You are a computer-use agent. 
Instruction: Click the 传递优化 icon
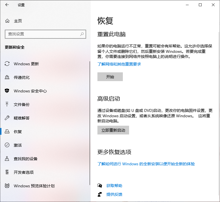pyautogui.click(x=7, y=77)
